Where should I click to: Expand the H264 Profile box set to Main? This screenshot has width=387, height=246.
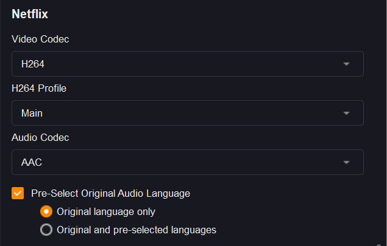click(x=183, y=113)
